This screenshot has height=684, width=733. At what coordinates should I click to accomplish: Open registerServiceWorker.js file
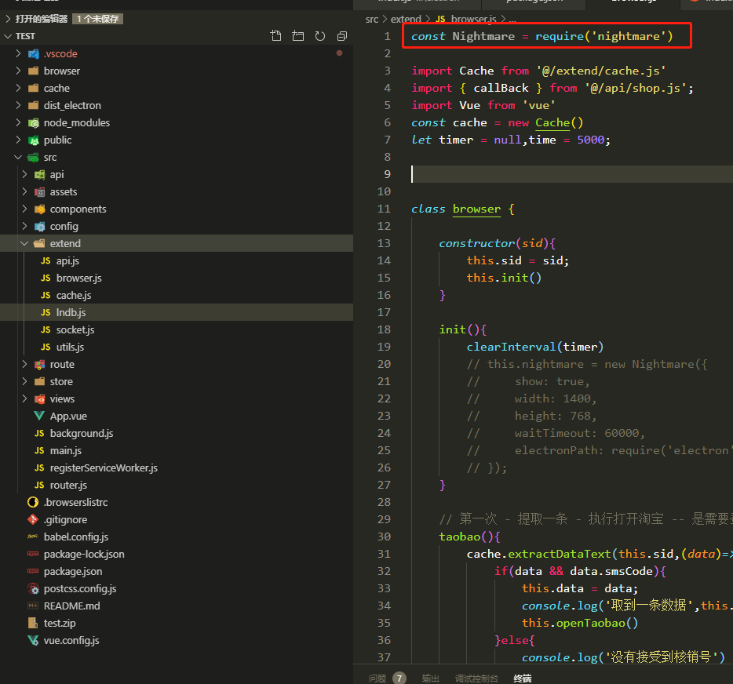pyautogui.click(x=104, y=468)
